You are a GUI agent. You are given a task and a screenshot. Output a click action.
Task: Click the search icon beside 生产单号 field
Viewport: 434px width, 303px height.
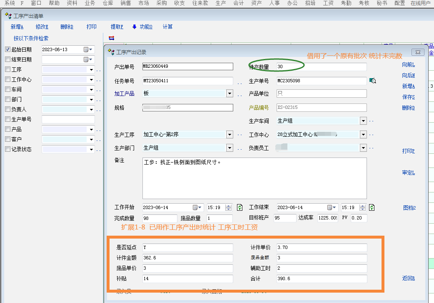click(x=373, y=81)
